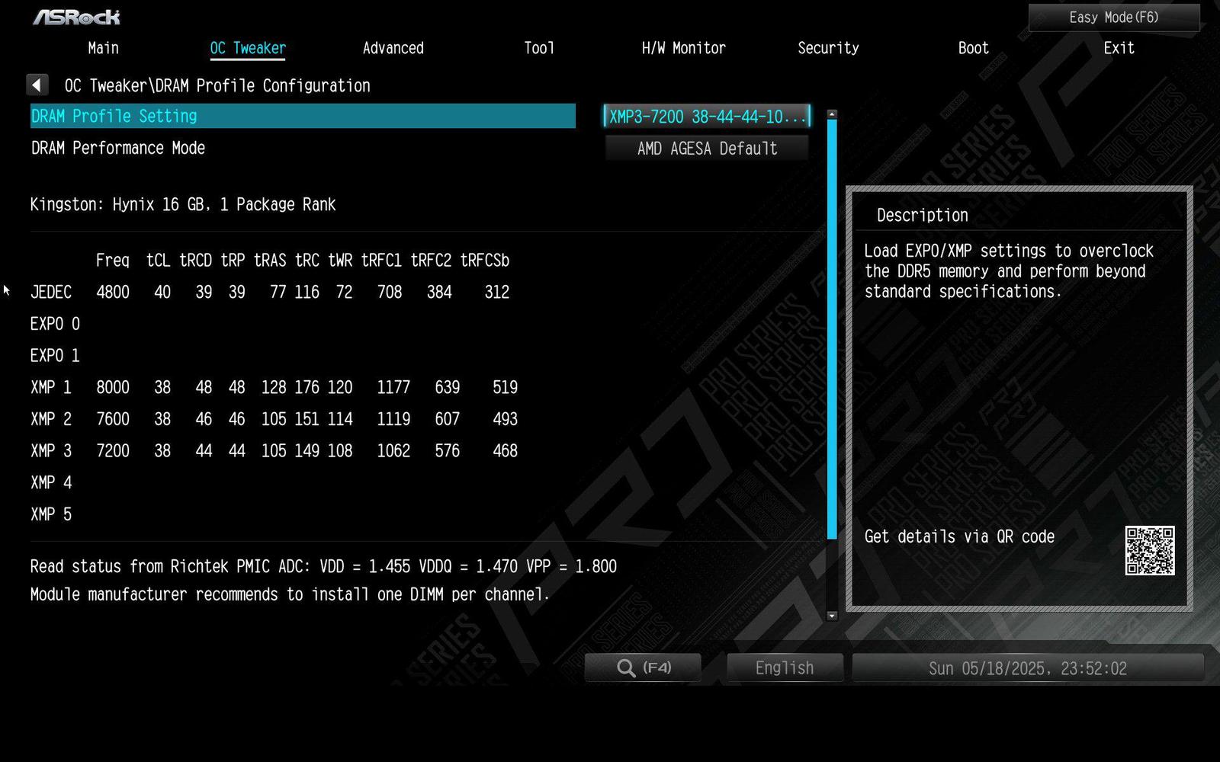Click the scrollbar down arrow
This screenshot has height=762, width=1220.
pos(831,614)
